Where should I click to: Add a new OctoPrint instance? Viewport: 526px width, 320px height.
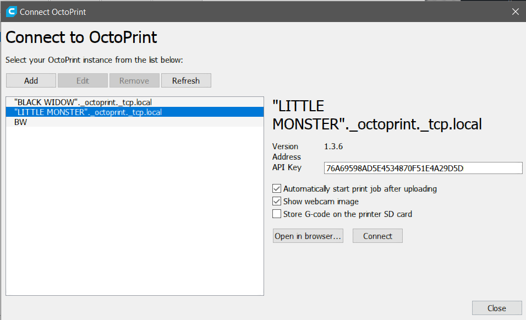pos(31,80)
